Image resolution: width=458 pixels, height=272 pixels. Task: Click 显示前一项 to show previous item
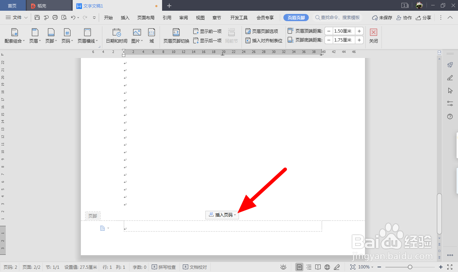click(208, 31)
